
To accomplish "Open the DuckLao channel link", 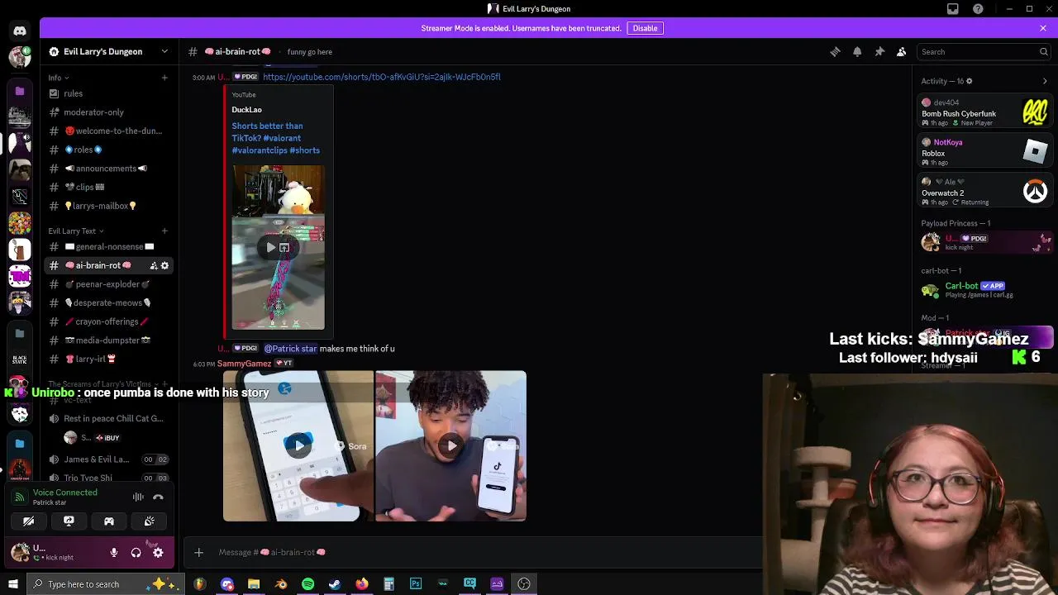I will click(x=246, y=110).
